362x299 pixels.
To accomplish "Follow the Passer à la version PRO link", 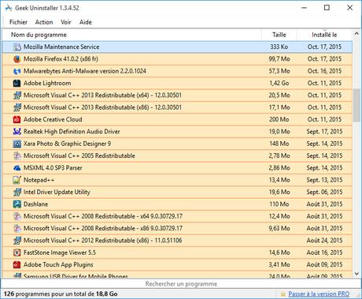I will point(319,294).
